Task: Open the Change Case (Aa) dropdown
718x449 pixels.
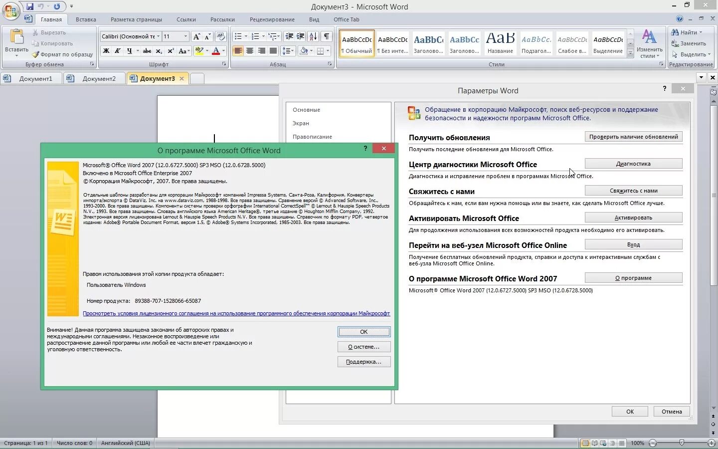Action: click(183, 51)
